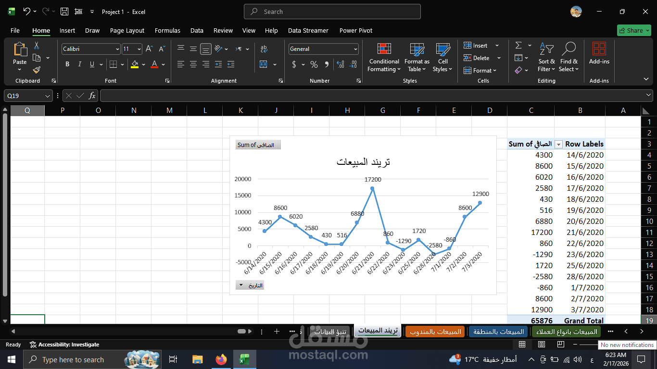Click the Save floppy disk icon
This screenshot has width=657, height=369.
tap(64, 12)
